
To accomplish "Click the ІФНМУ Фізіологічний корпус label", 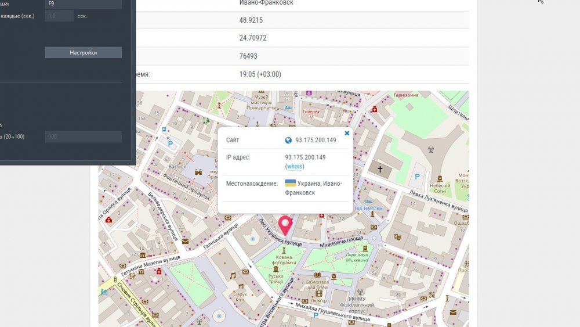I will point(357,305).
